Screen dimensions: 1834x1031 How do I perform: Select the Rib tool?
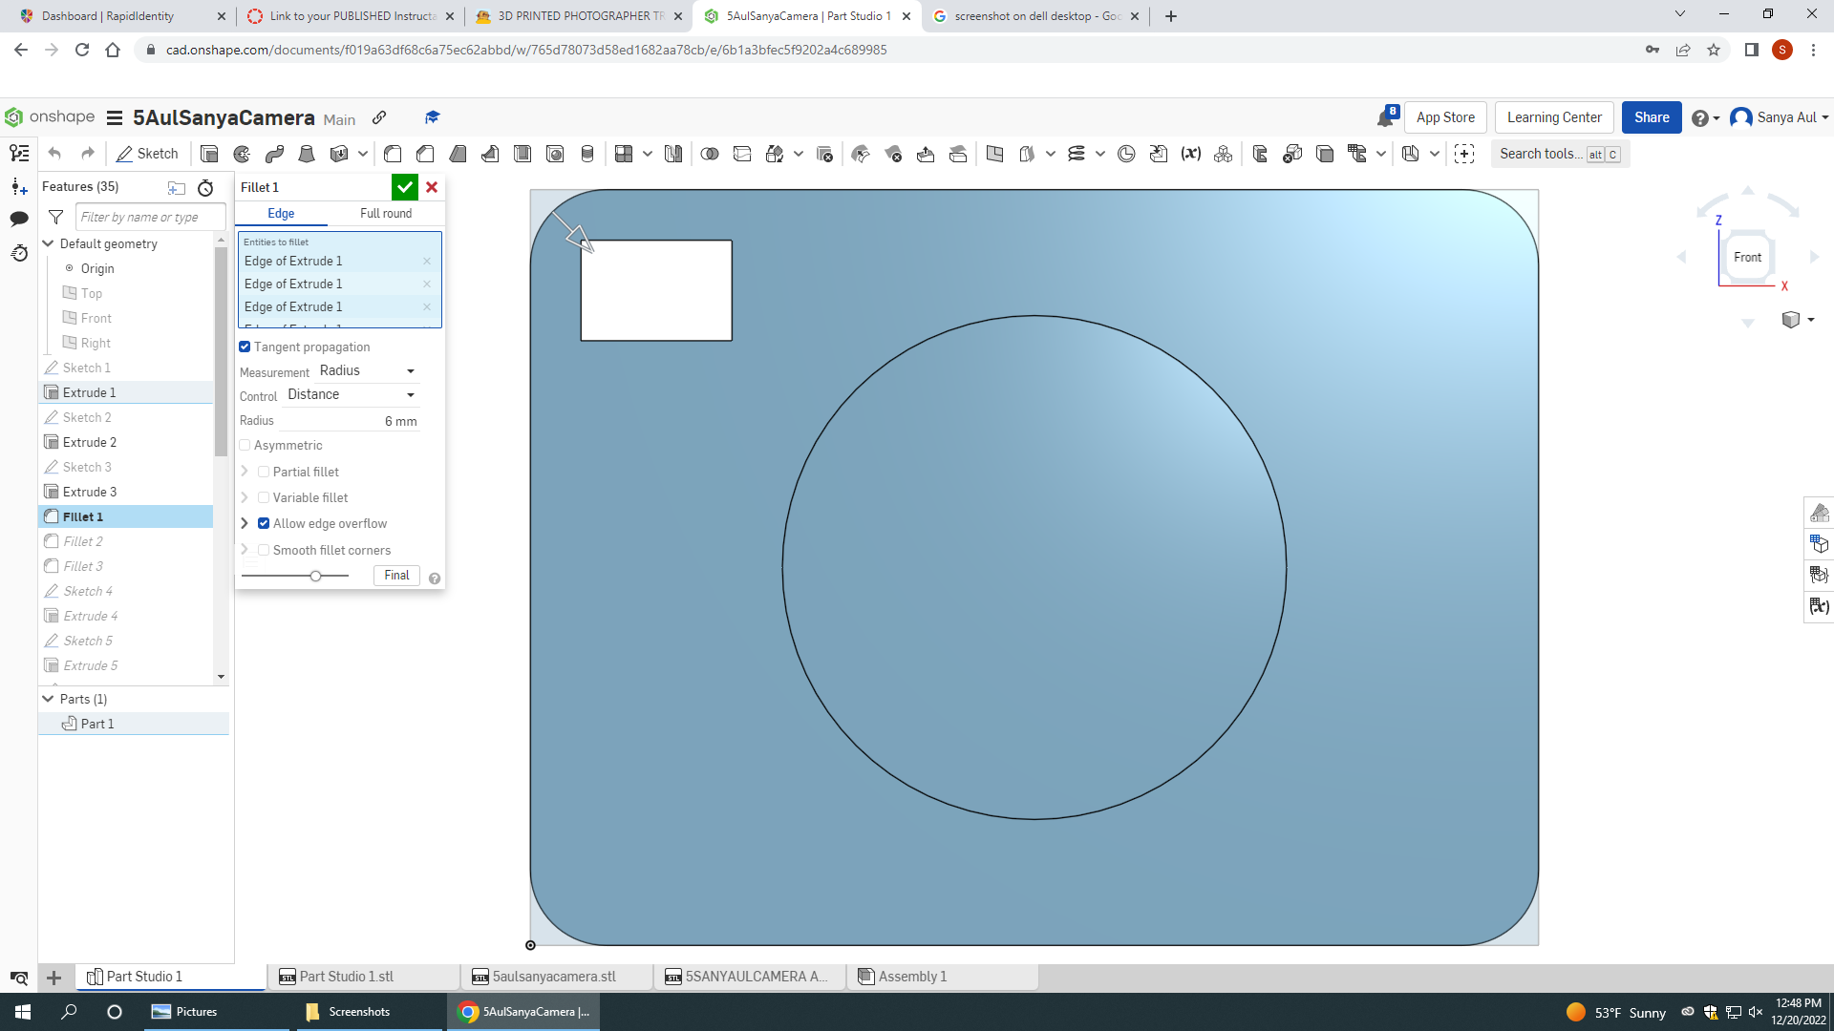[490, 154]
